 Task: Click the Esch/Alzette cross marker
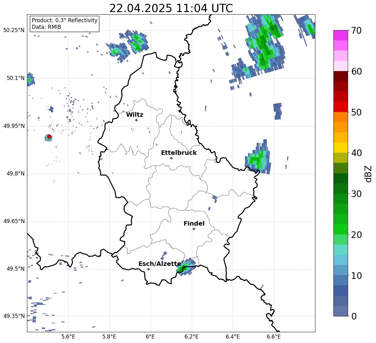pyautogui.click(x=148, y=269)
